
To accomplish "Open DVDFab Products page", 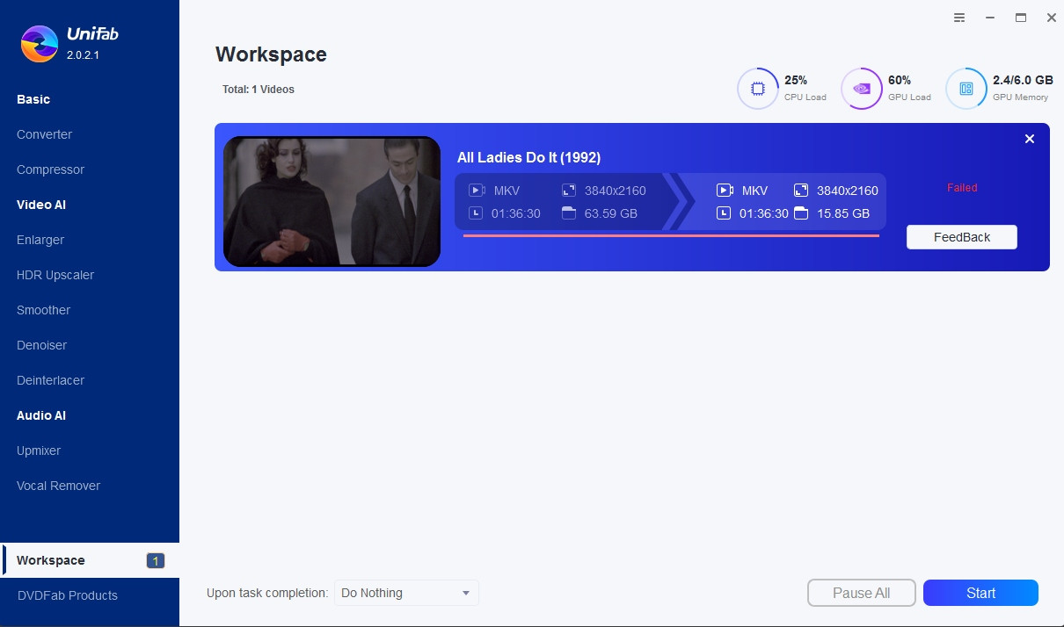I will (67, 595).
